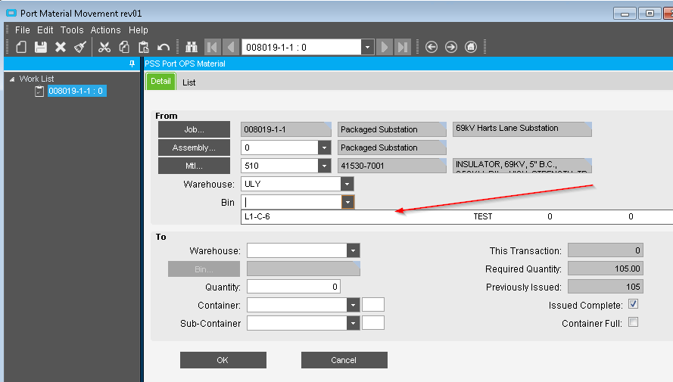Image resolution: width=673 pixels, height=382 pixels.
Task: Open the Edit menu
Action: click(x=45, y=30)
